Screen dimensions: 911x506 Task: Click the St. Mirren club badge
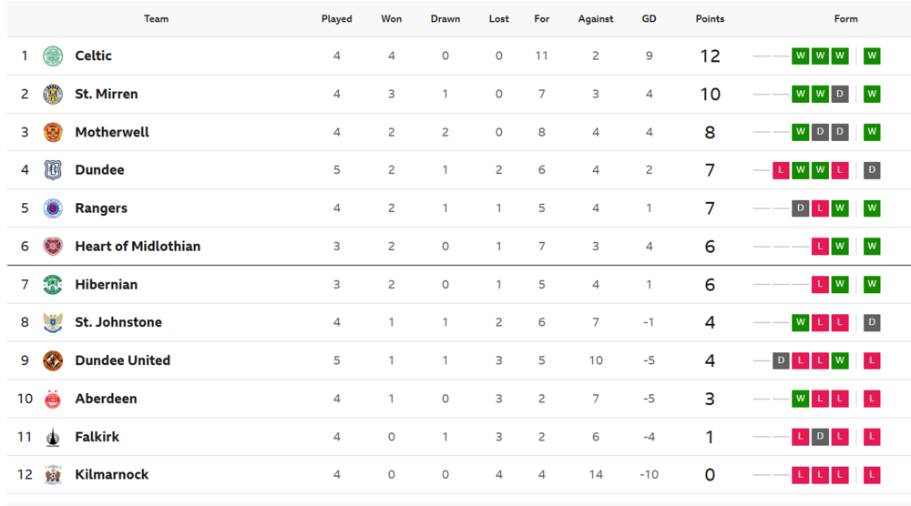(x=53, y=94)
